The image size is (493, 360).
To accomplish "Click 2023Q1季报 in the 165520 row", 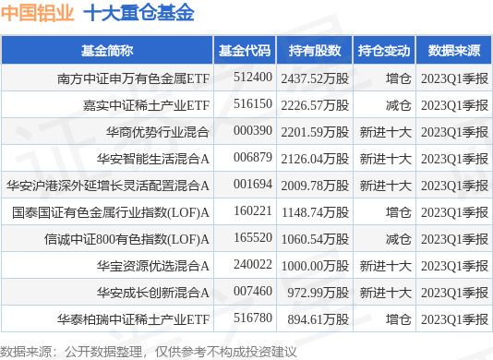I will click(x=454, y=239).
